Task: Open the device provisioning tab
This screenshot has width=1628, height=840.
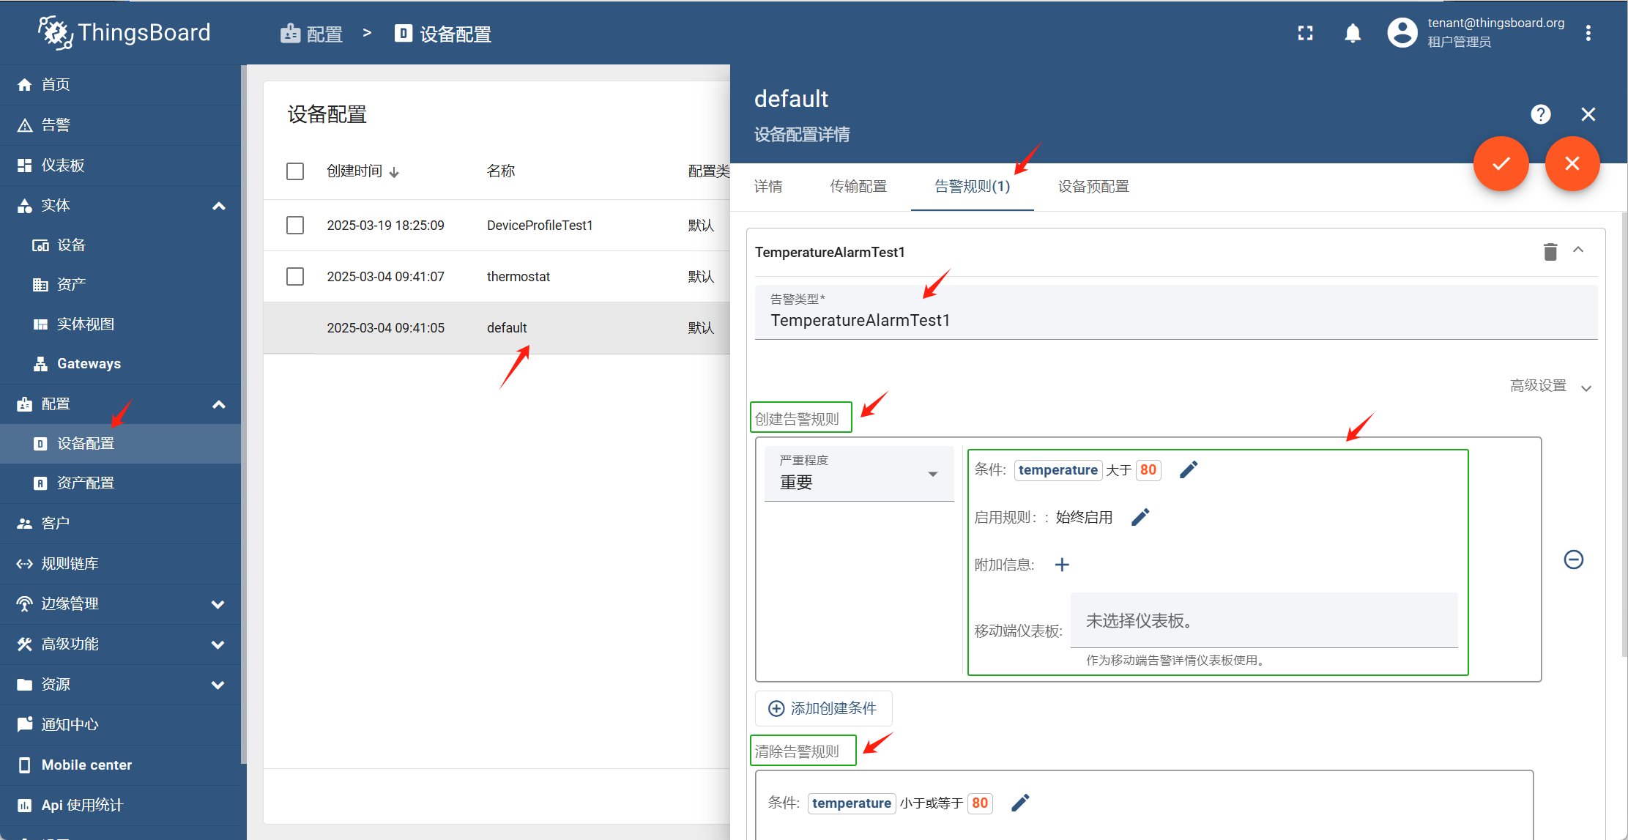Action: coord(1093,187)
